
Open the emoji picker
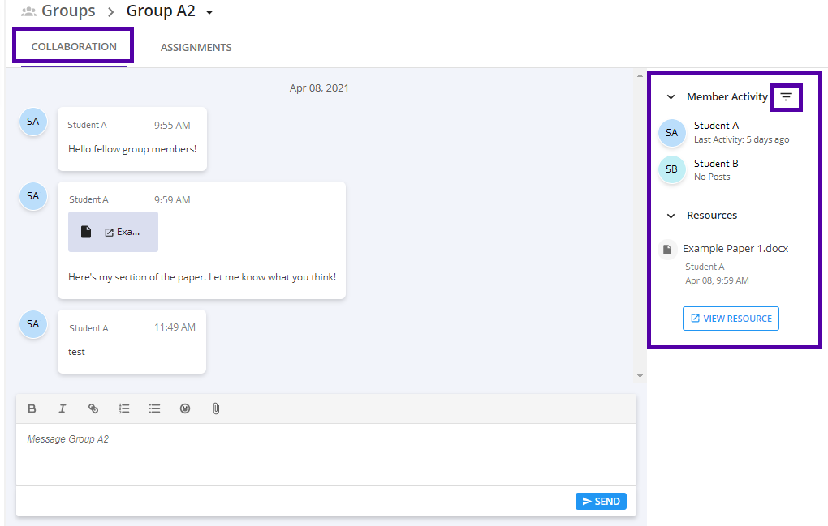click(185, 408)
